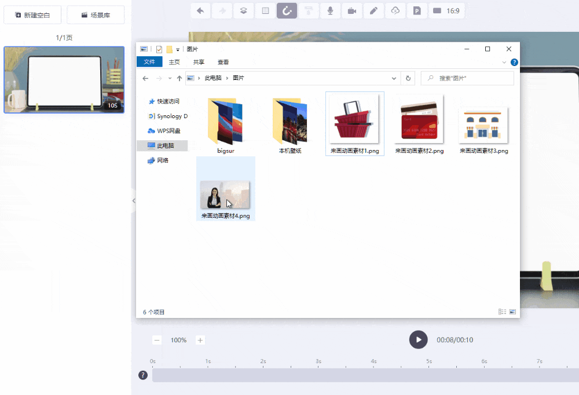Toggle the magnet snap tool
Viewport: 579px width, 395px height.
pos(287,10)
